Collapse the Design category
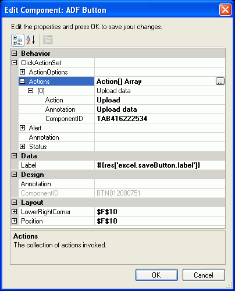235x291 pixels. [15, 174]
